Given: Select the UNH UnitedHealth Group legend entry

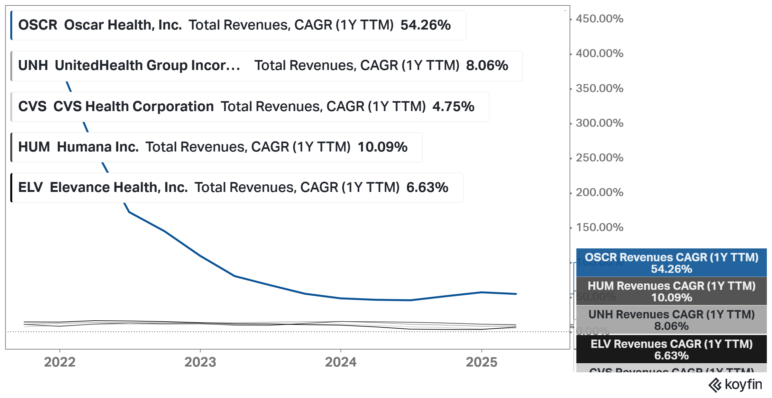Looking at the screenshot, I should [267, 66].
